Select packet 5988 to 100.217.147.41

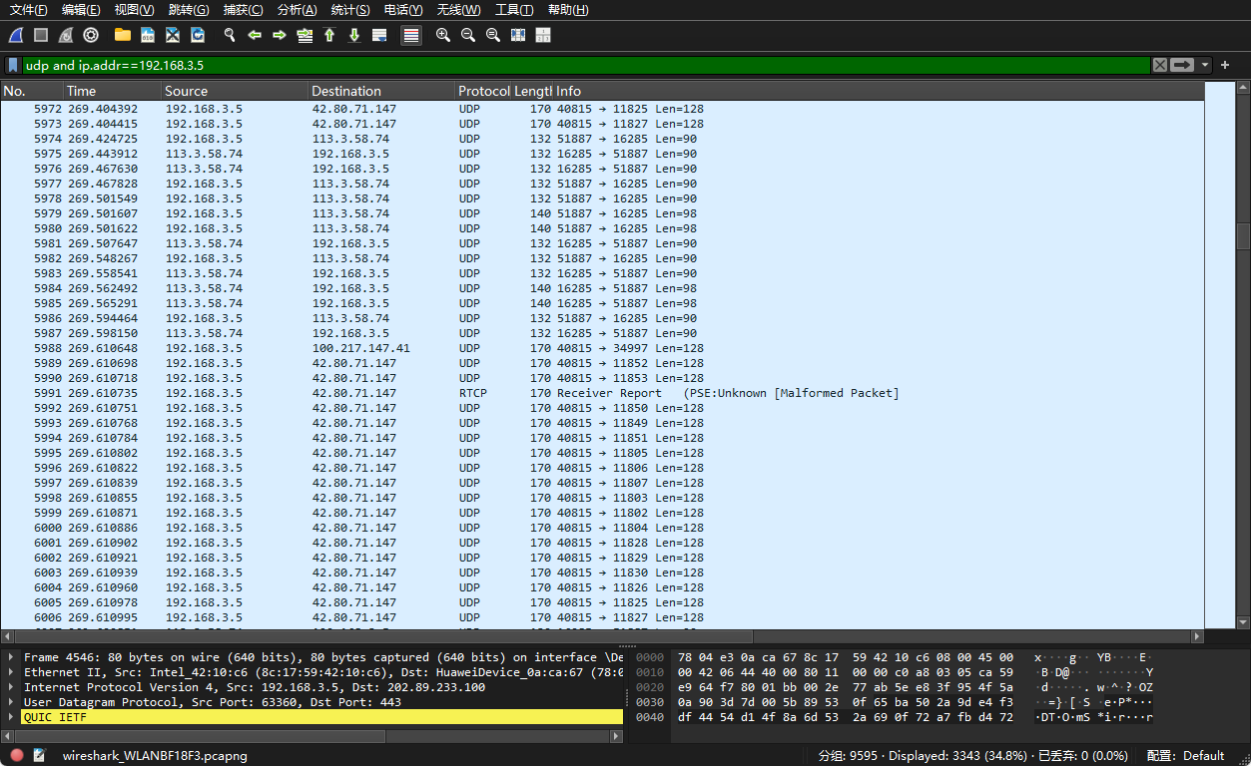602,348
